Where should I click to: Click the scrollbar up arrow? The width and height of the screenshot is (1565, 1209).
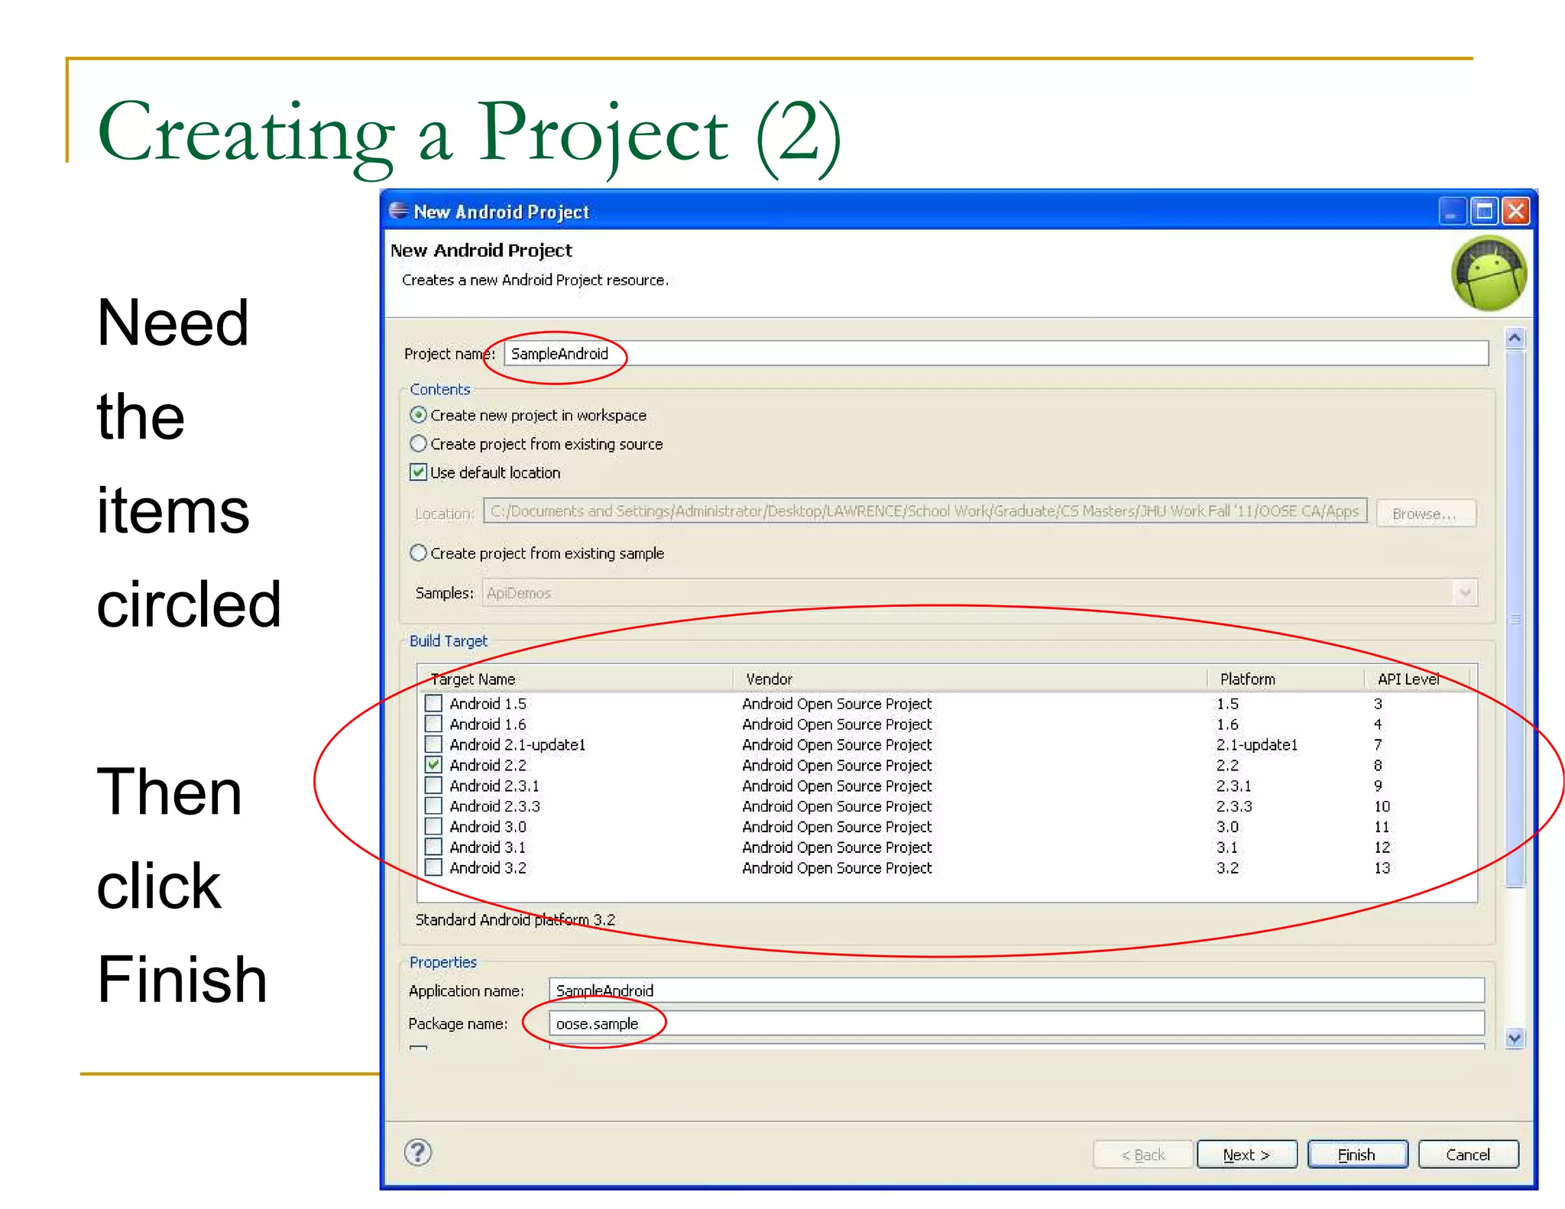pos(1515,338)
